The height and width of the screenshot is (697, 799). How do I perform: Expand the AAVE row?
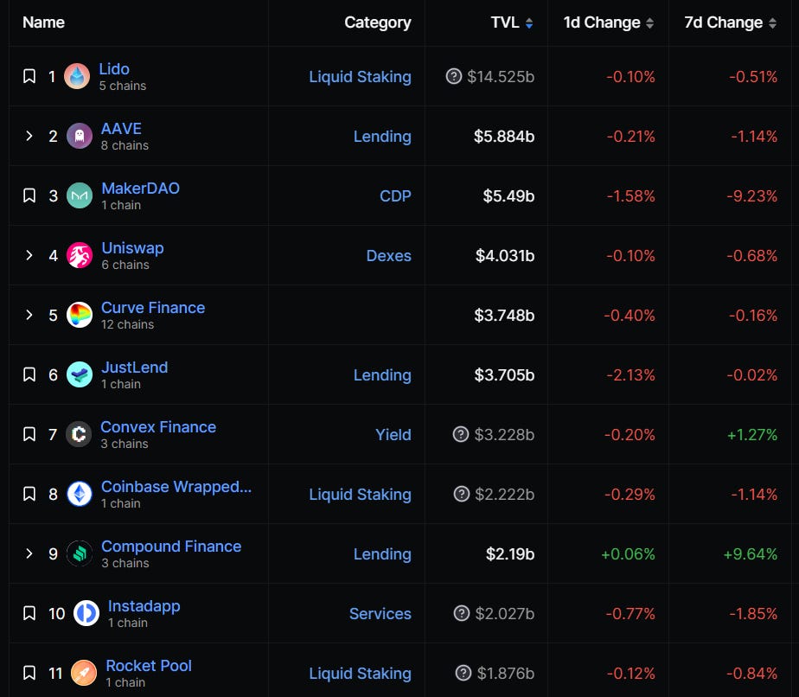[x=29, y=136]
